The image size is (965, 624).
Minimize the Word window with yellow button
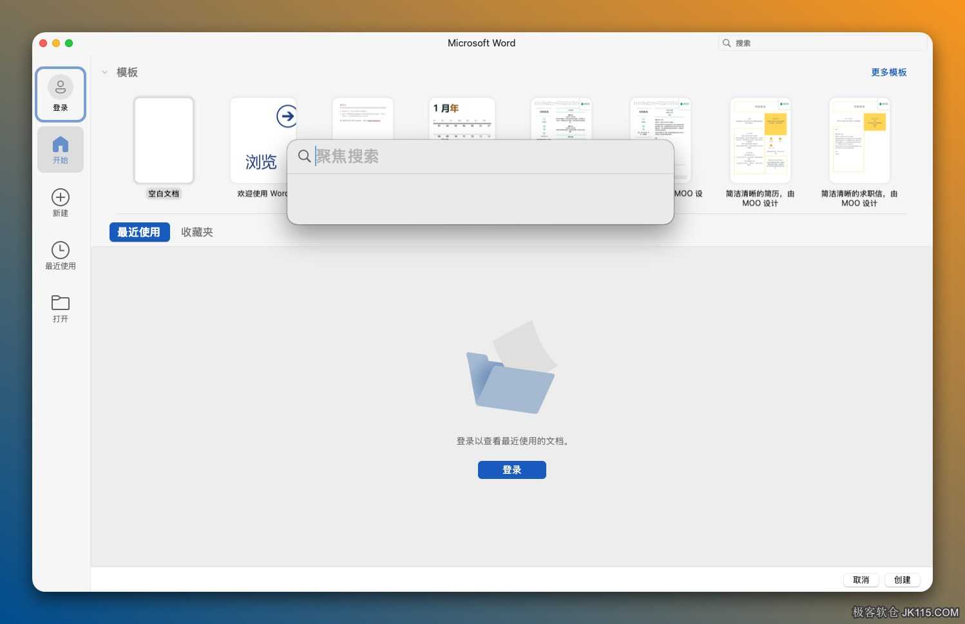[x=56, y=43]
